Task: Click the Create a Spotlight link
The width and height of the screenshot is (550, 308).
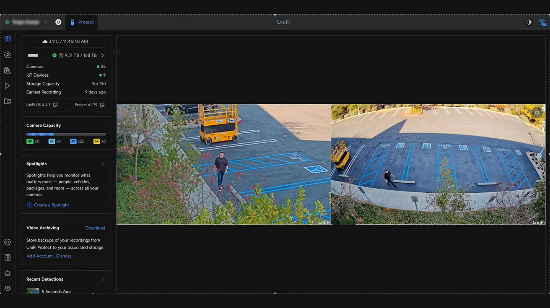Action: (48, 205)
